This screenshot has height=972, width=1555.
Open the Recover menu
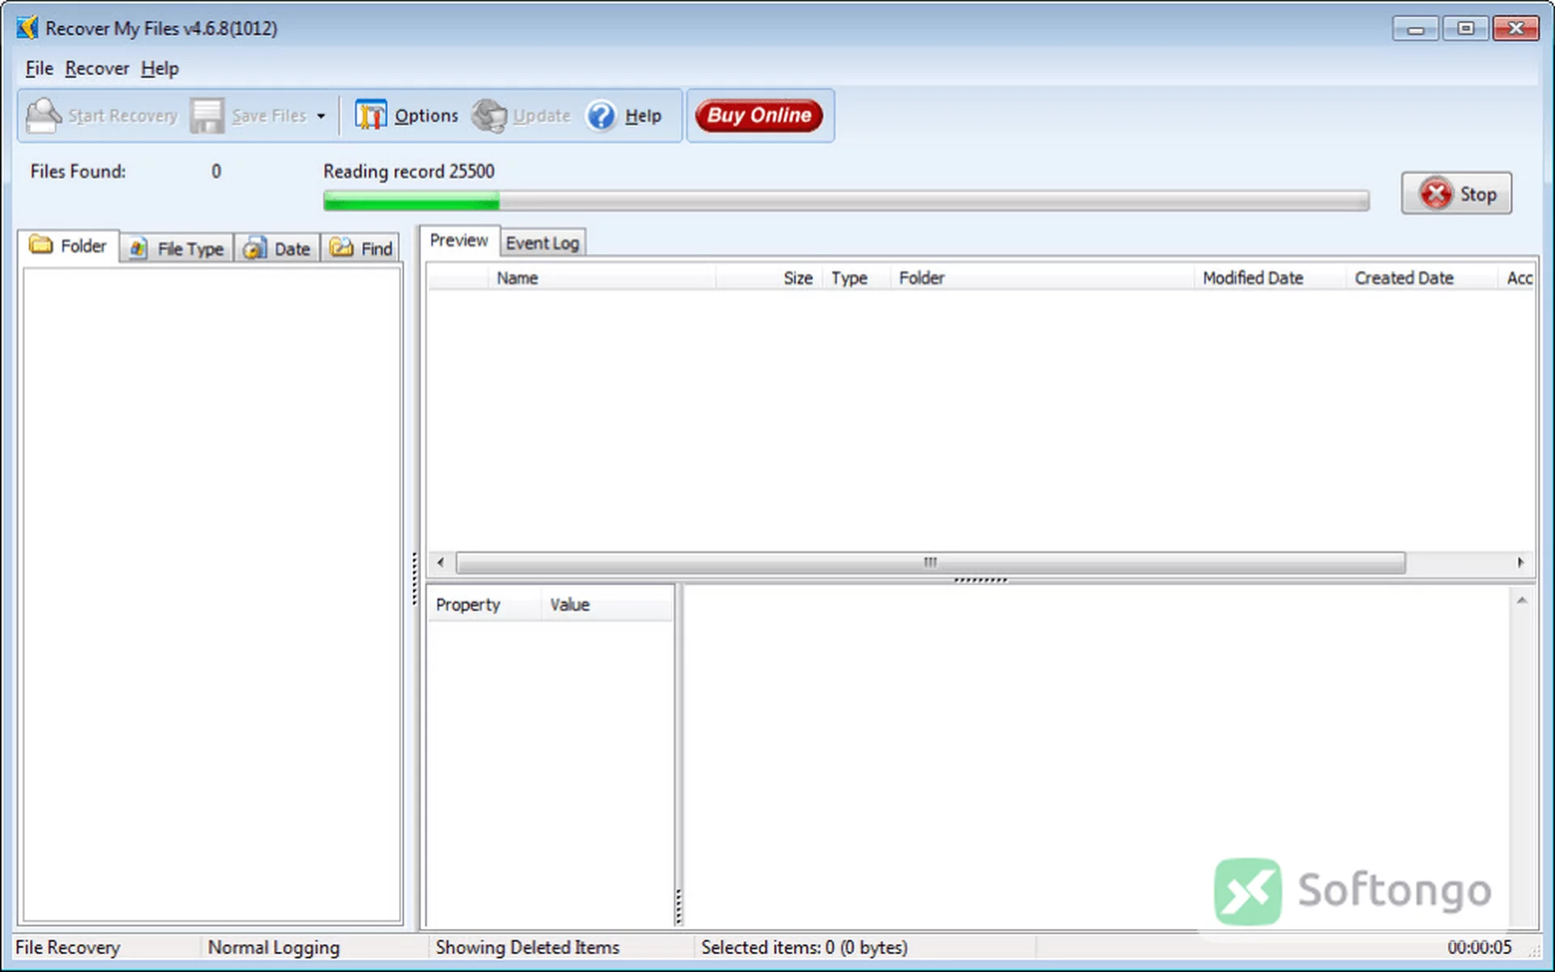(97, 69)
